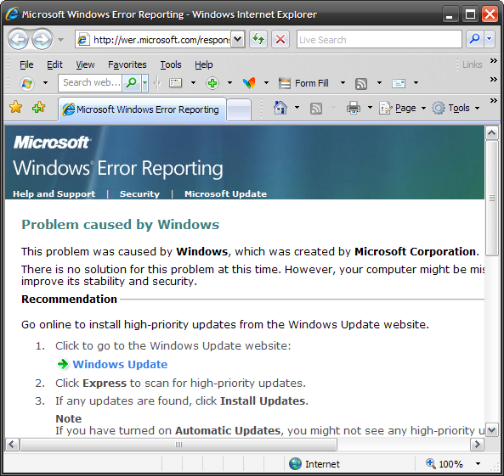The height and width of the screenshot is (476, 504).
Task: Open dropdown beside green plus icon
Action: pos(229,83)
